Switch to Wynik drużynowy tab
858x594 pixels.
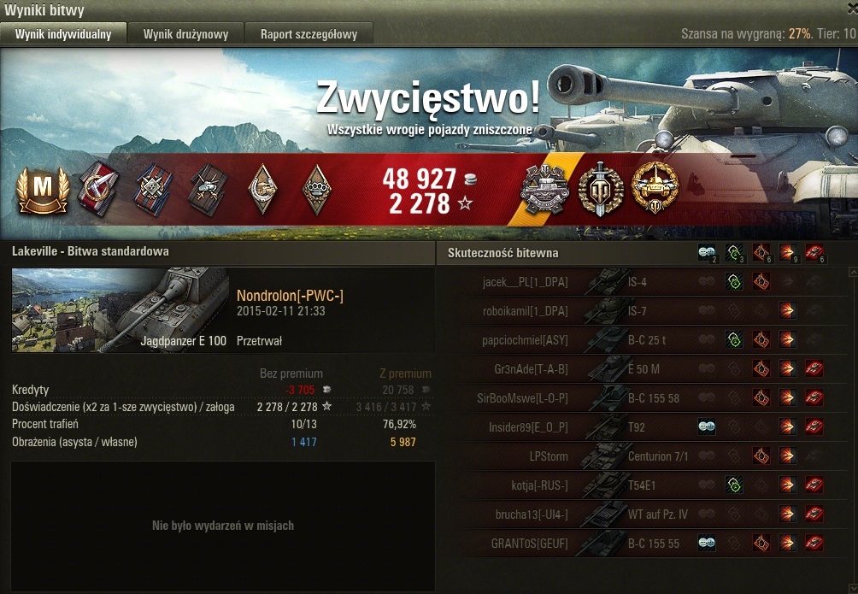click(x=185, y=34)
